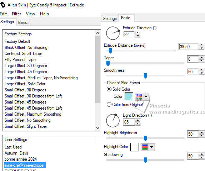
Task: Click the Extrude Distance value field
Action: pyautogui.click(x=189, y=46)
